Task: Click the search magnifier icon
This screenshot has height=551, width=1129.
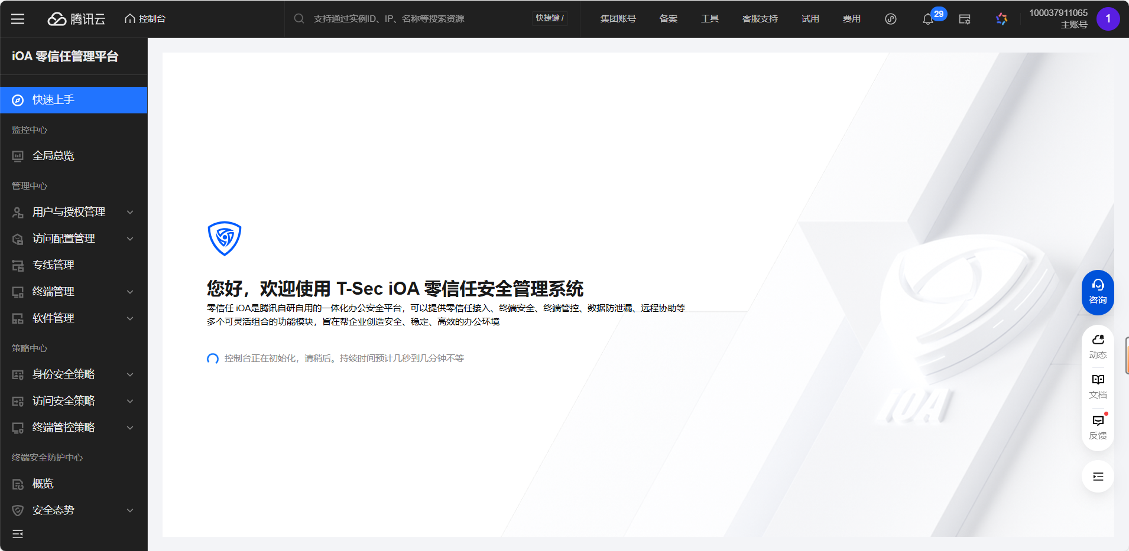Action: pyautogui.click(x=299, y=18)
